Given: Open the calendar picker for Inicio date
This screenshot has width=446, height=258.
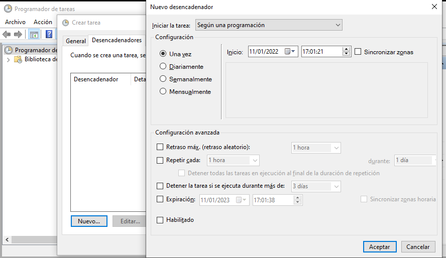Looking at the screenshot, I should (x=291, y=52).
